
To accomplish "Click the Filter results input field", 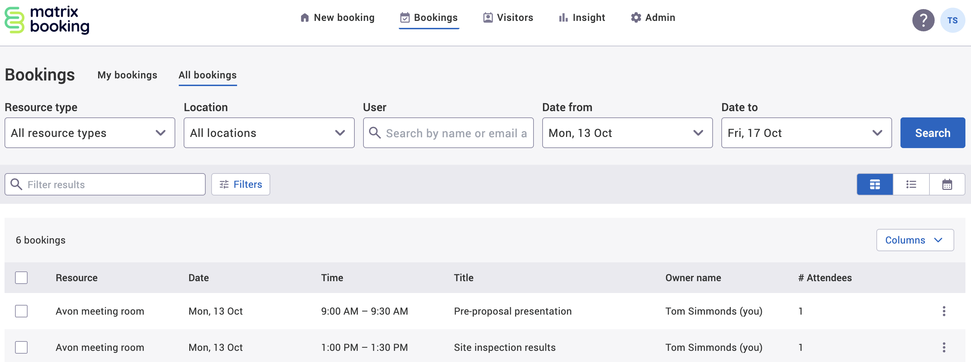I will (x=105, y=184).
